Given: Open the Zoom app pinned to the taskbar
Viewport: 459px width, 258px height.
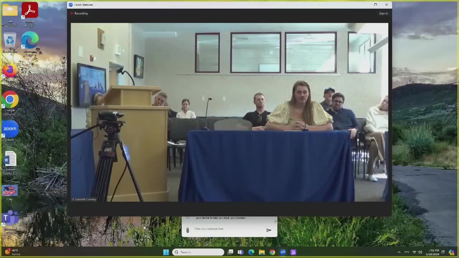Looking at the screenshot, I should (x=283, y=252).
